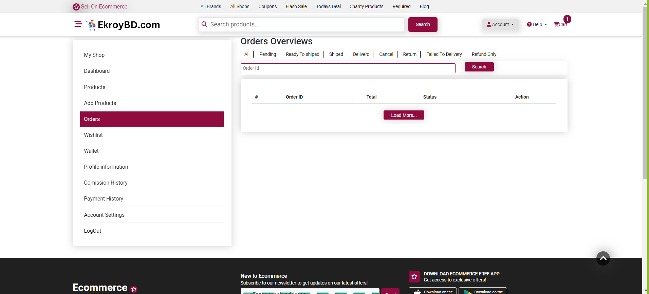The image size is (649, 294).
Task: Show the Refund Only orders tab
Action: [484, 54]
